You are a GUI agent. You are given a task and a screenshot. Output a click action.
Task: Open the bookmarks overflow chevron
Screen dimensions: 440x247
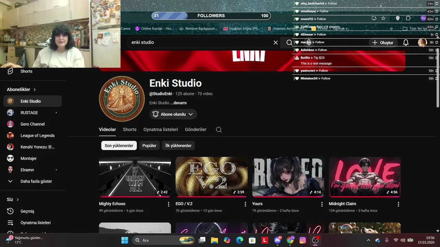(x=391, y=29)
